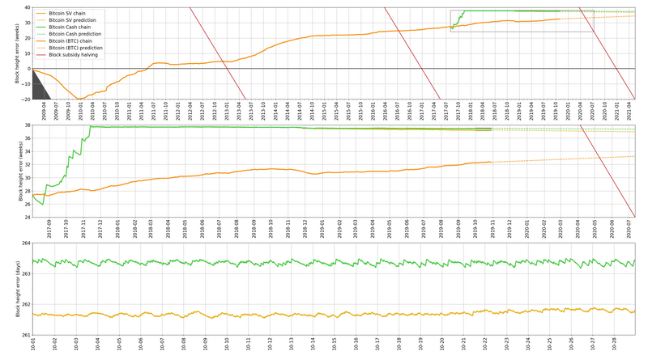Click the 2021-04 x-axis tick label
The image size is (648, 364).
tap(629, 112)
